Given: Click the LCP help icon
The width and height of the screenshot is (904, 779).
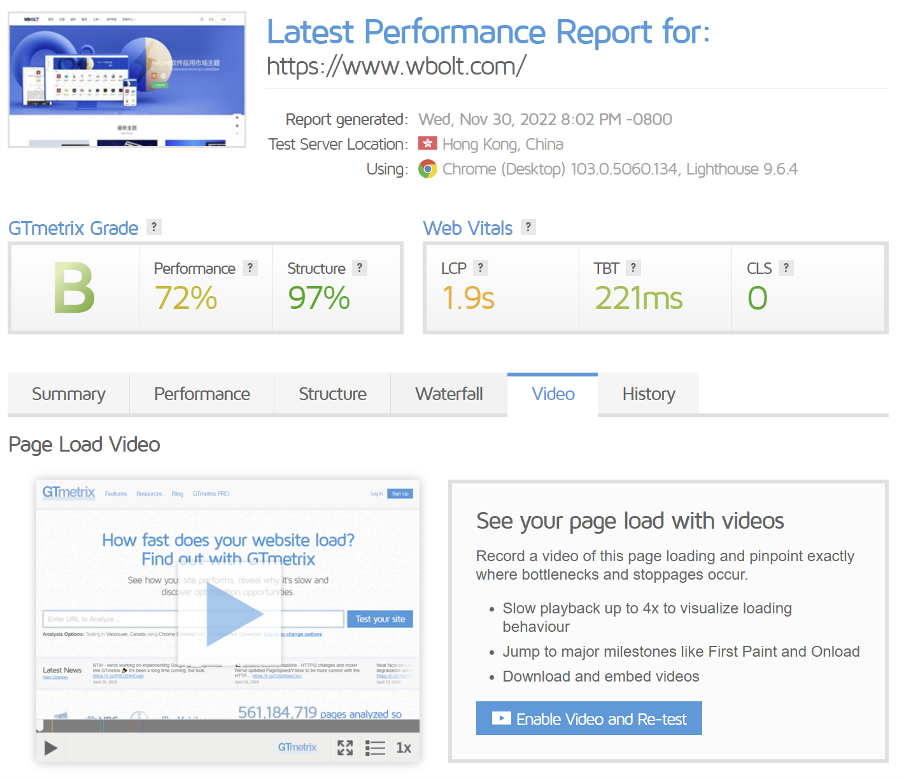Looking at the screenshot, I should pos(481,268).
